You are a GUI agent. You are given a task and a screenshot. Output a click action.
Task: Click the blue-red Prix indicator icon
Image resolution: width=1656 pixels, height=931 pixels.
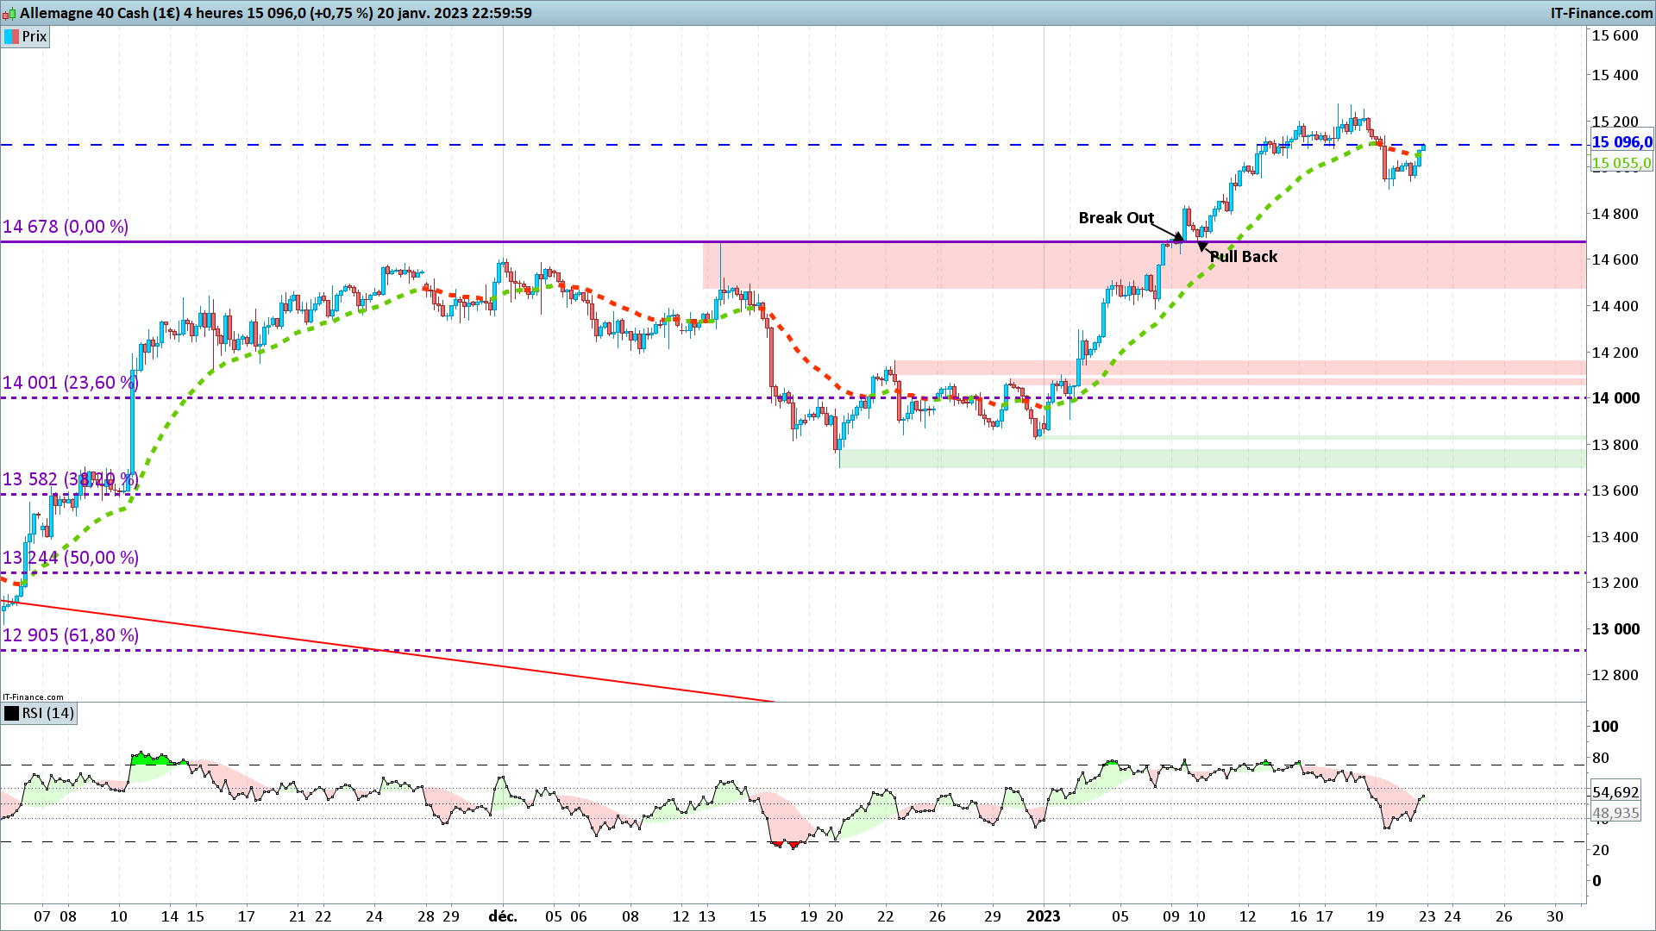[11, 36]
